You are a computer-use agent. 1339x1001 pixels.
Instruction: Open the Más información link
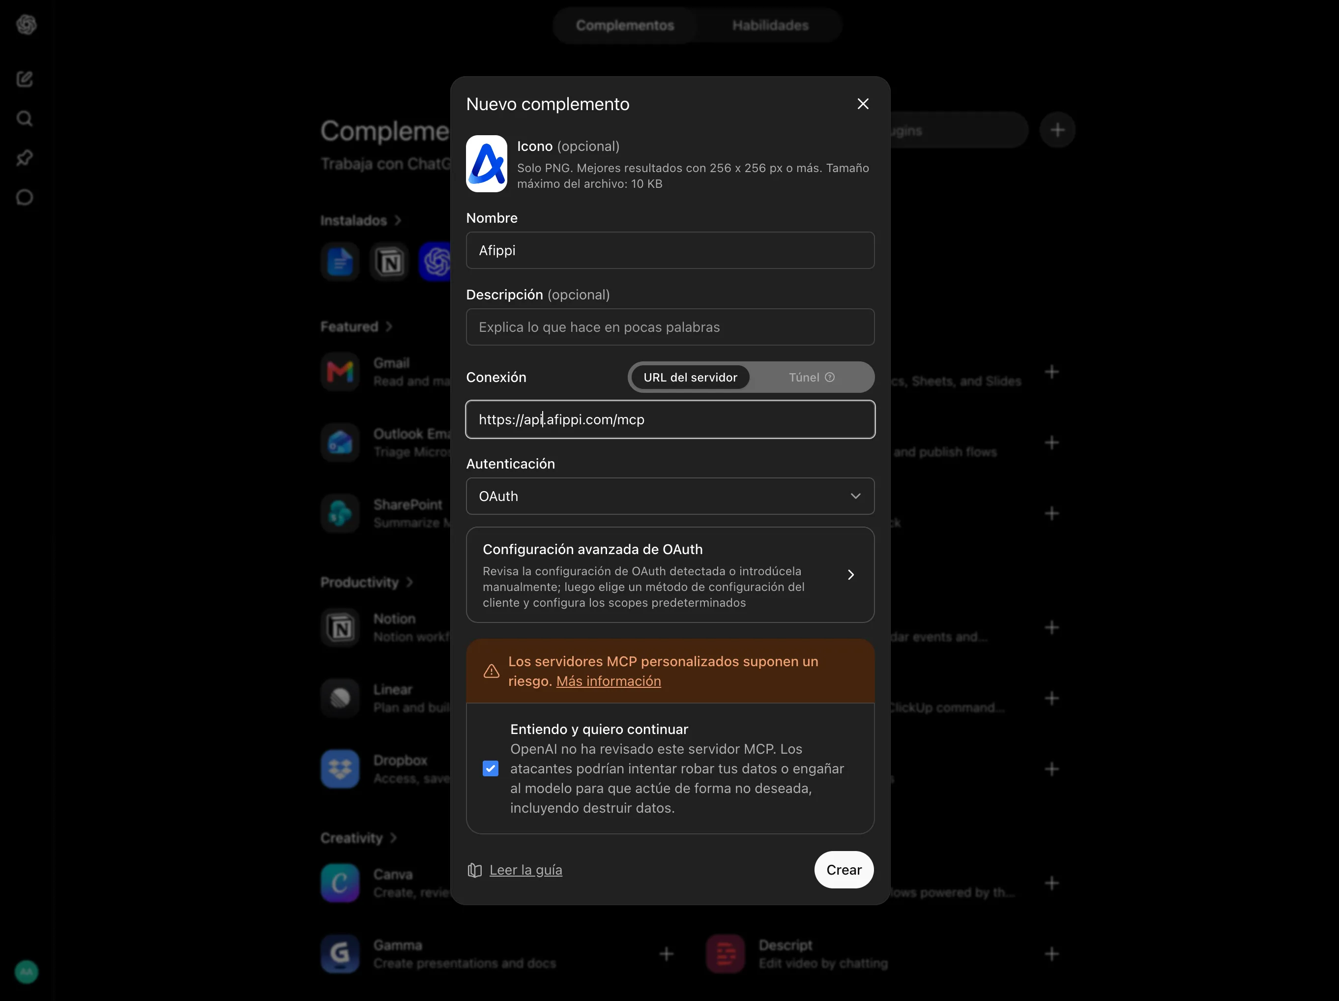(609, 681)
